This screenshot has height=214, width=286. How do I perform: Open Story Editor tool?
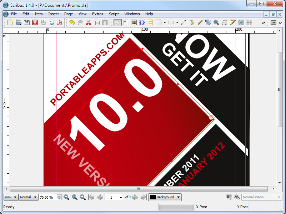click(x=232, y=22)
